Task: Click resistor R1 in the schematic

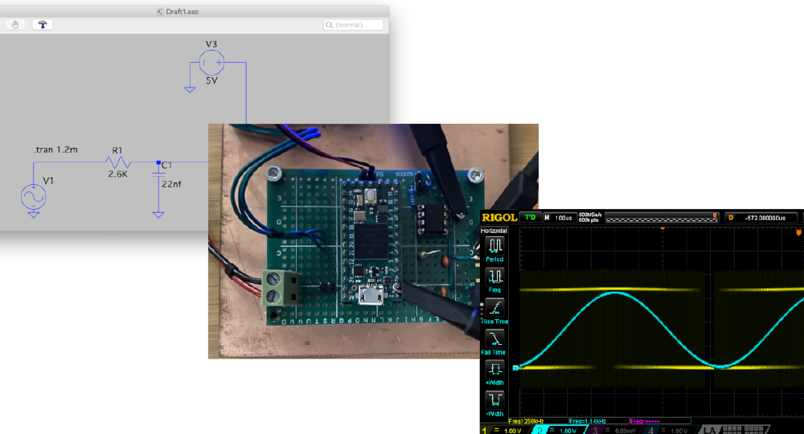Action: tap(118, 162)
